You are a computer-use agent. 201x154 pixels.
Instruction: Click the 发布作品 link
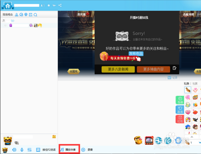pyautogui.click(x=136, y=54)
